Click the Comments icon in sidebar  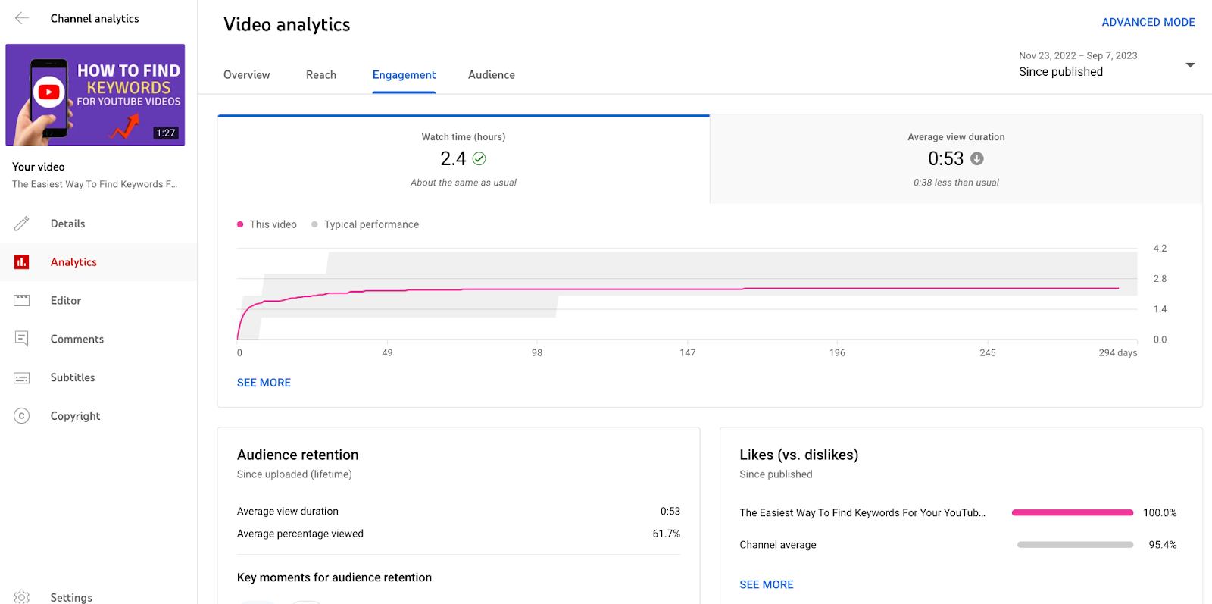pyautogui.click(x=22, y=339)
